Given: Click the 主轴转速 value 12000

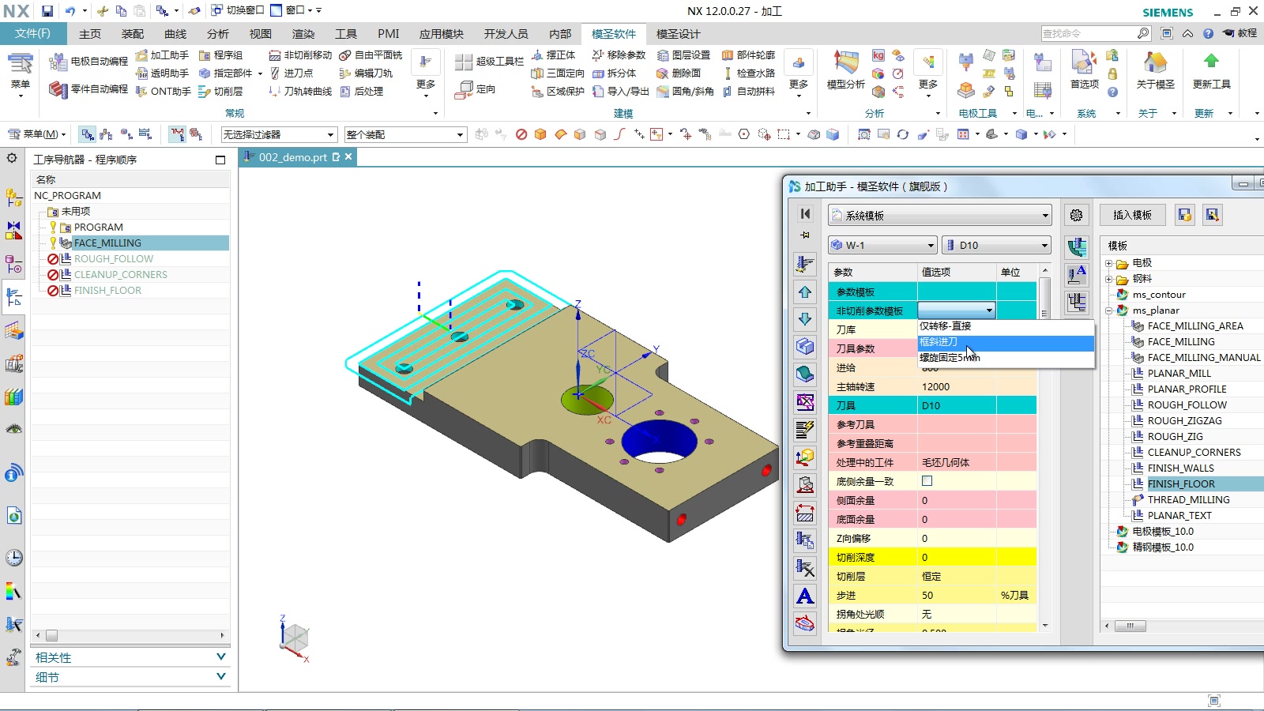Looking at the screenshot, I should (x=936, y=387).
